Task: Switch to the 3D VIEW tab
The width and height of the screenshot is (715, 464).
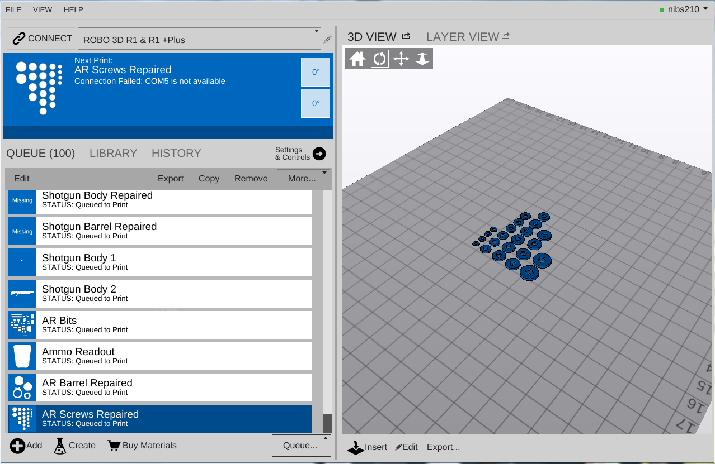Action: click(371, 37)
